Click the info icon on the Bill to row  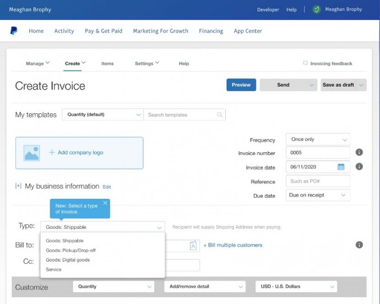pyautogui.click(x=359, y=245)
